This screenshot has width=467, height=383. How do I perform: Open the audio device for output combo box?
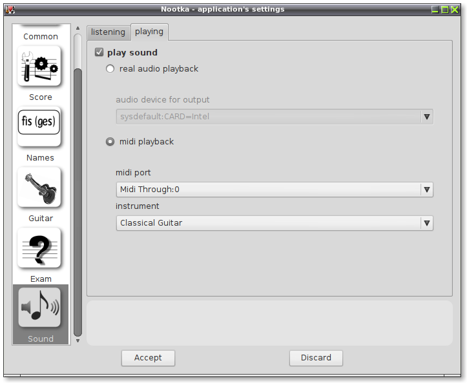[275, 117]
